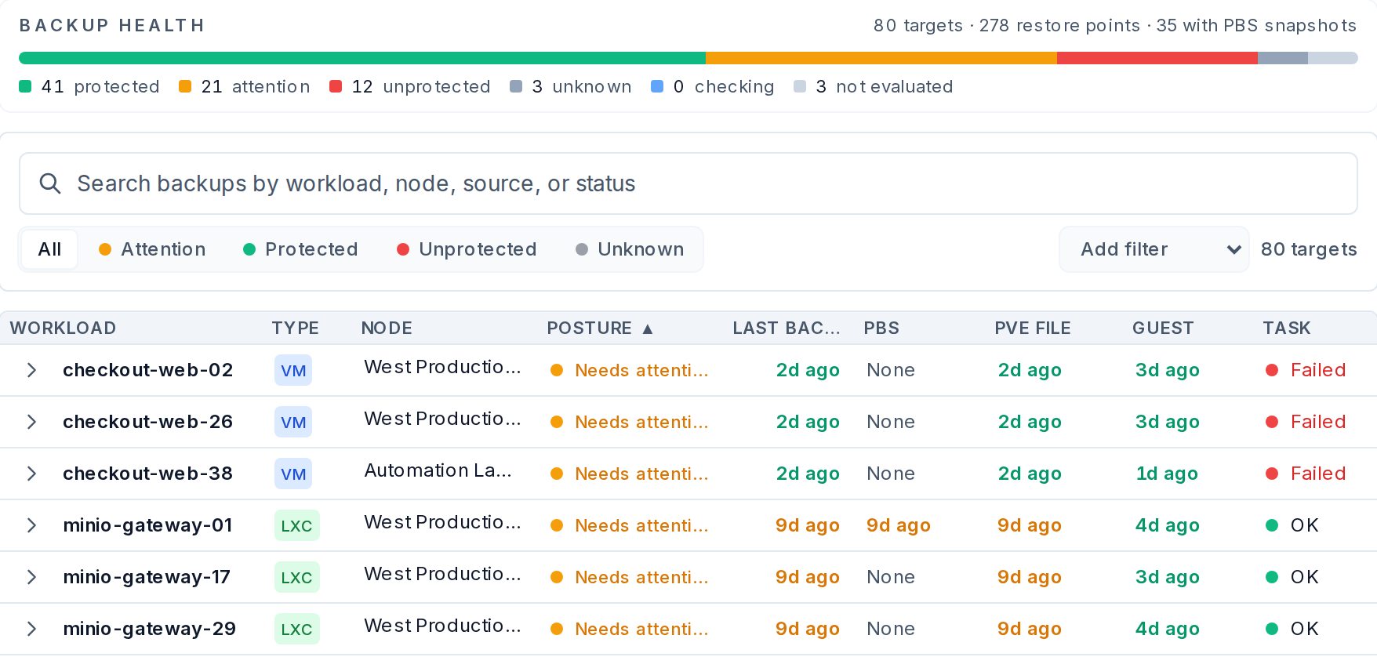
Task: Expand the checkout-web-26 row
Action: pyautogui.click(x=31, y=422)
